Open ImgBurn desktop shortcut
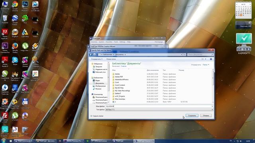255x143 pixels. (15, 33)
